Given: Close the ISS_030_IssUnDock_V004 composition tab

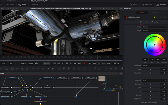Looking at the screenshot, I should pos(53,1).
